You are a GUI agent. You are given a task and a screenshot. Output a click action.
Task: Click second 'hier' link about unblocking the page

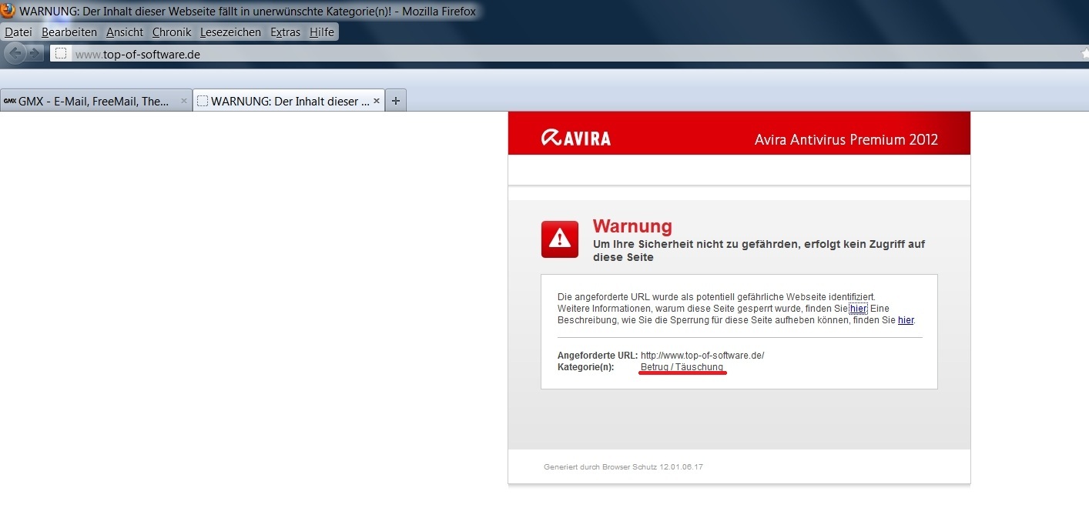906,319
